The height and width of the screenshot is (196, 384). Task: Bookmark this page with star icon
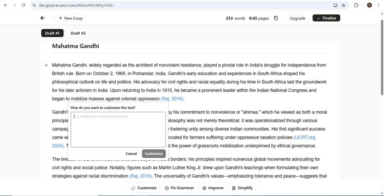click(343, 5)
